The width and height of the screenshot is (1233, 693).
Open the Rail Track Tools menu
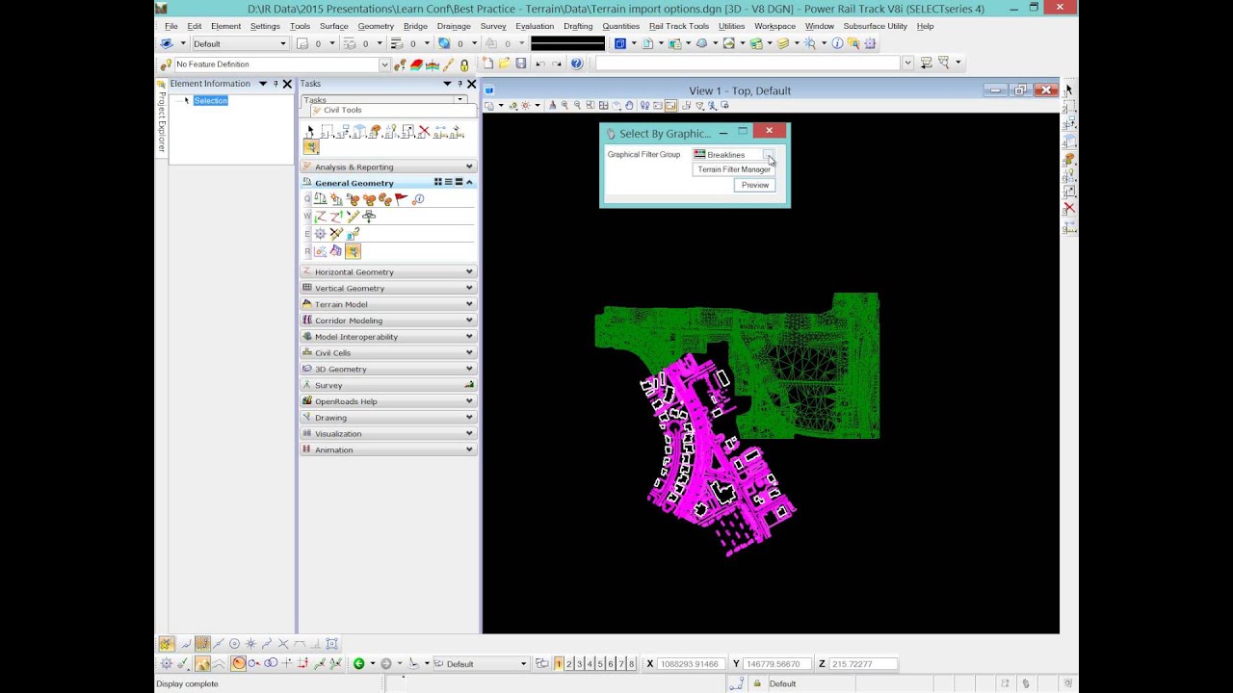point(679,26)
